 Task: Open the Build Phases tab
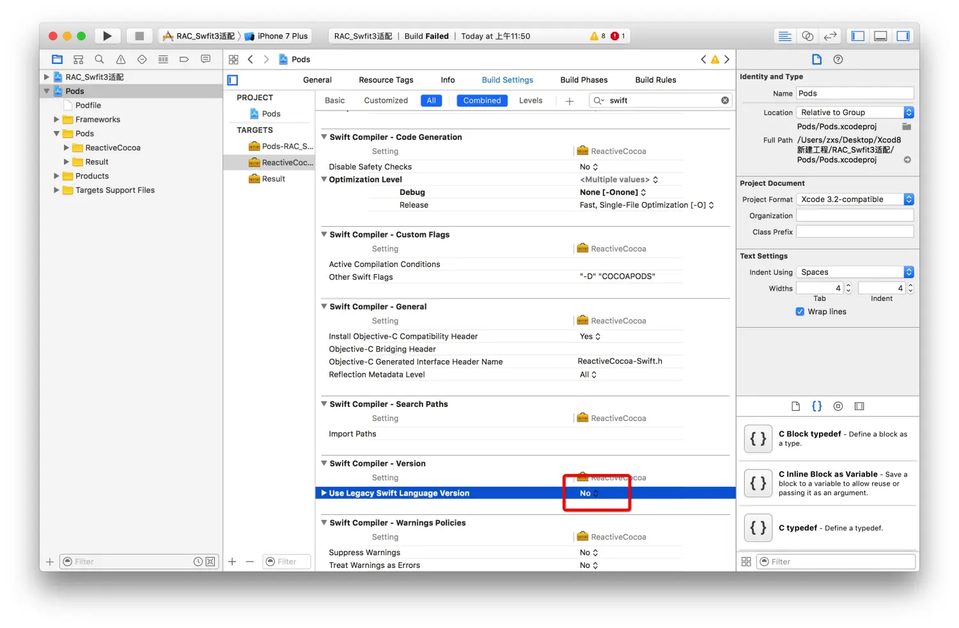[584, 80]
